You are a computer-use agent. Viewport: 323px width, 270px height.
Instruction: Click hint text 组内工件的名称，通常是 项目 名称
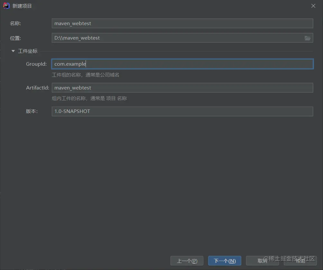[89, 98]
